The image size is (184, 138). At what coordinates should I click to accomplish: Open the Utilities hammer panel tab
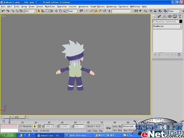tap(180, 16)
